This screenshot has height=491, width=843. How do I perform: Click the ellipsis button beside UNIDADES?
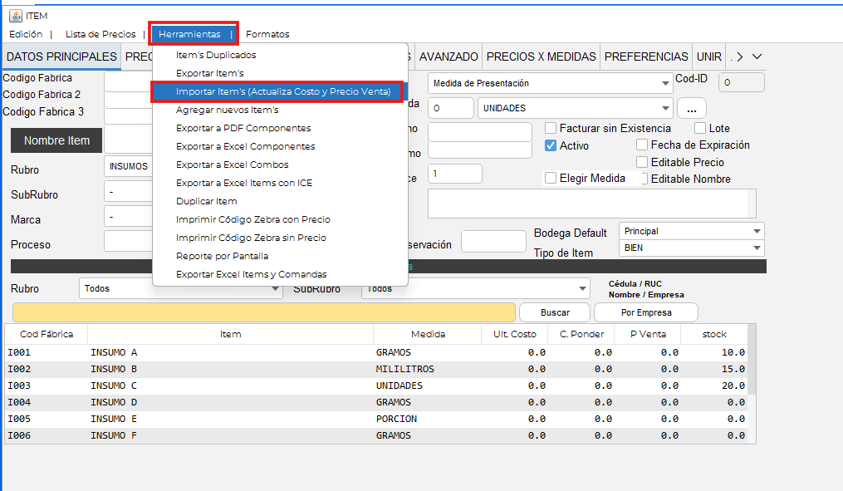(x=691, y=108)
